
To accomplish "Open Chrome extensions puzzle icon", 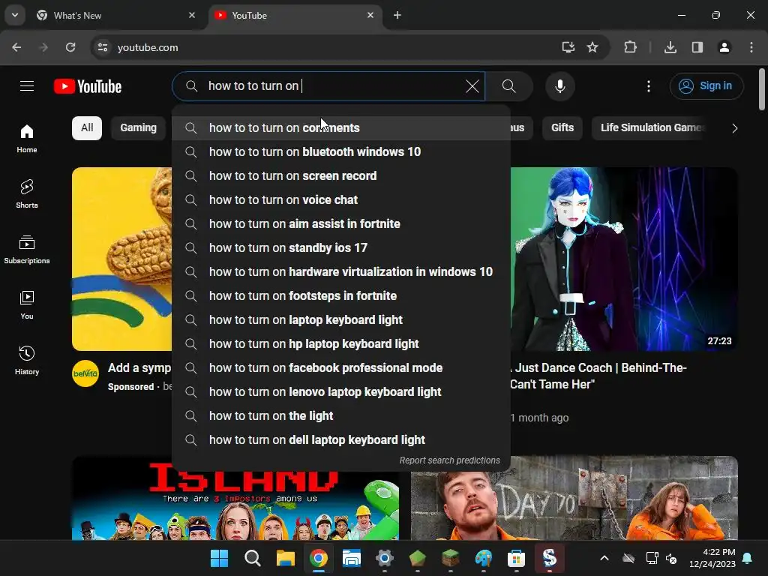I will click(x=630, y=47).
